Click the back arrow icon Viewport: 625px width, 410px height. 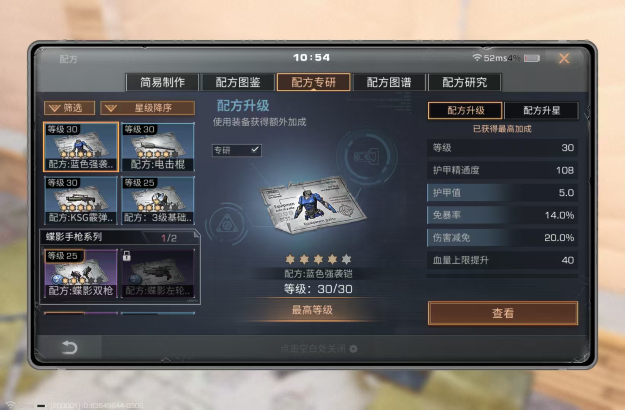[x=69, y=347]
